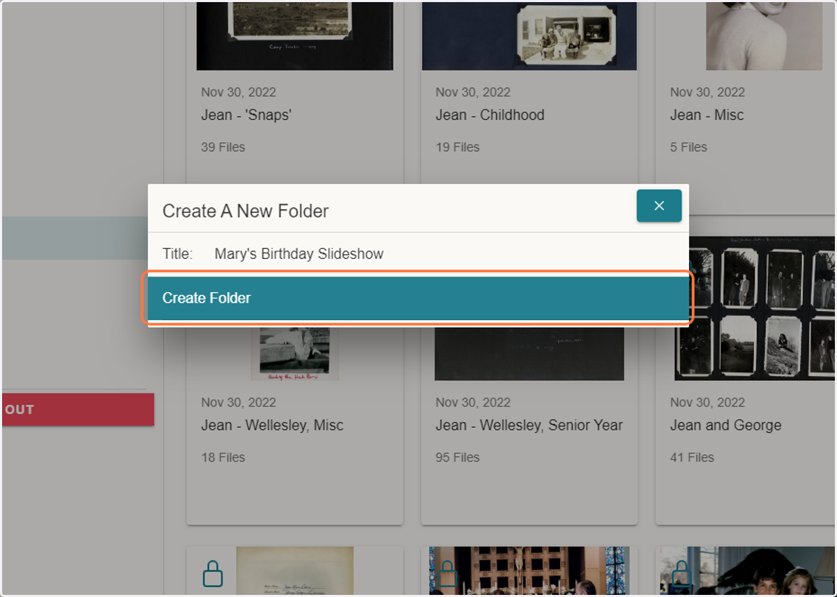Click Nov 30, 2022 date above Jean and George

[x=707, y=402]
